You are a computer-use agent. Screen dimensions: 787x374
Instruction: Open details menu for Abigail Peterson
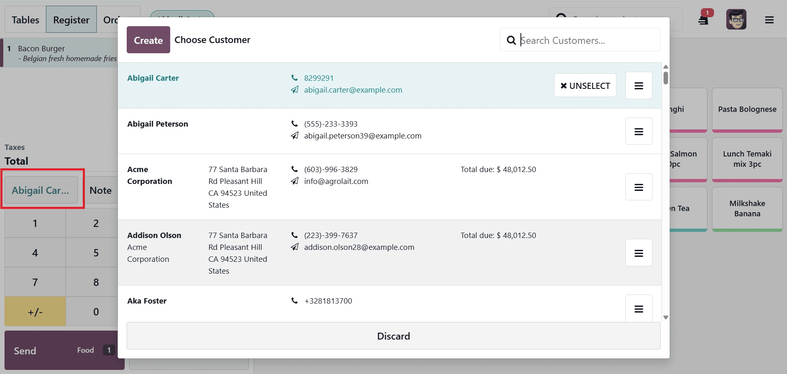(638, 131)
